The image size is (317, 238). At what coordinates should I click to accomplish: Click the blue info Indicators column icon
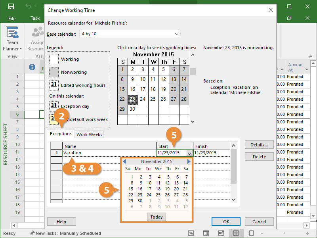[32, 67]
